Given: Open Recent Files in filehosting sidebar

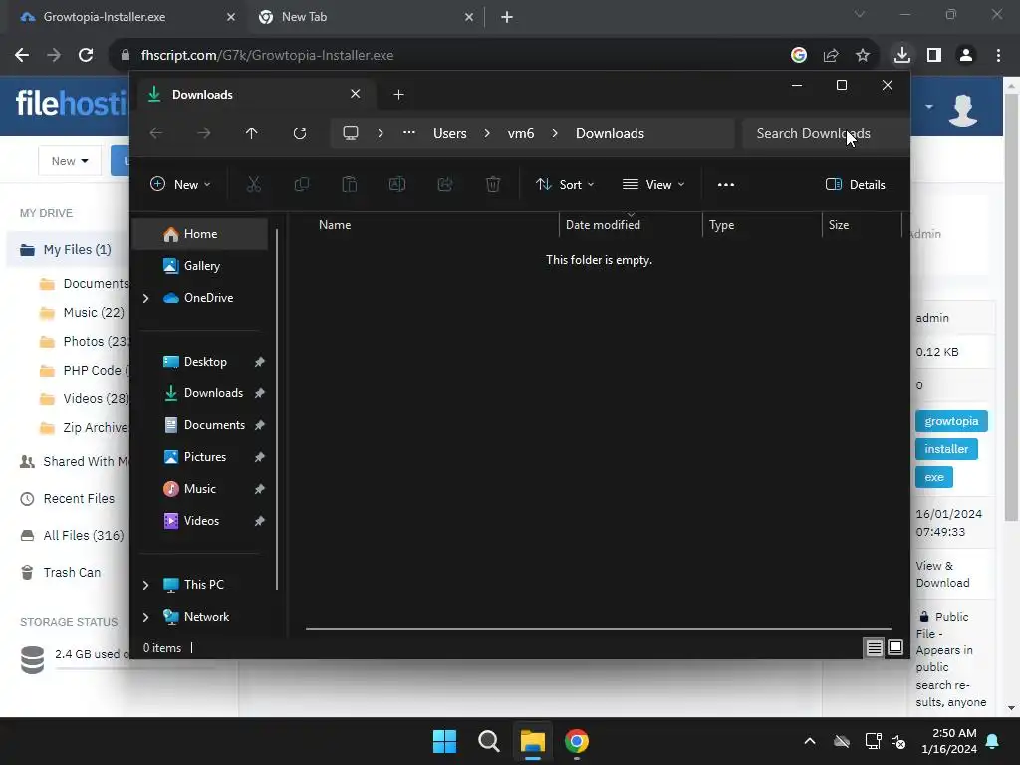Looking at the screenshot, I should pos(68,499).
